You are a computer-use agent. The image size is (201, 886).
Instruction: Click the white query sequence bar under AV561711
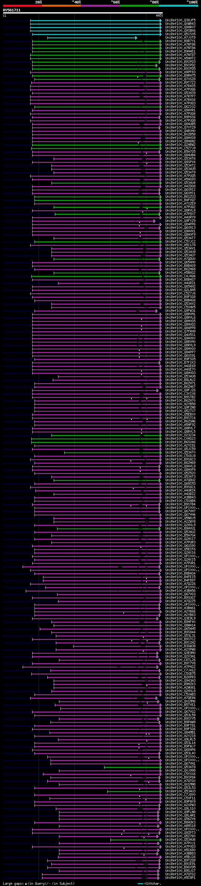(83, 13)
